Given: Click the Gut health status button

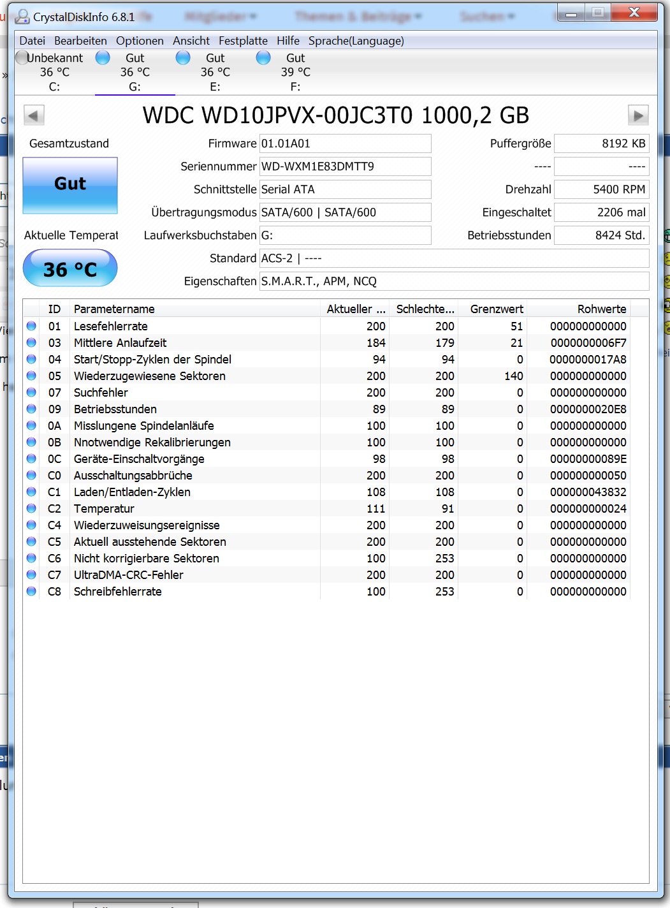Looking at the screenshot, I should tap(70, 185).
